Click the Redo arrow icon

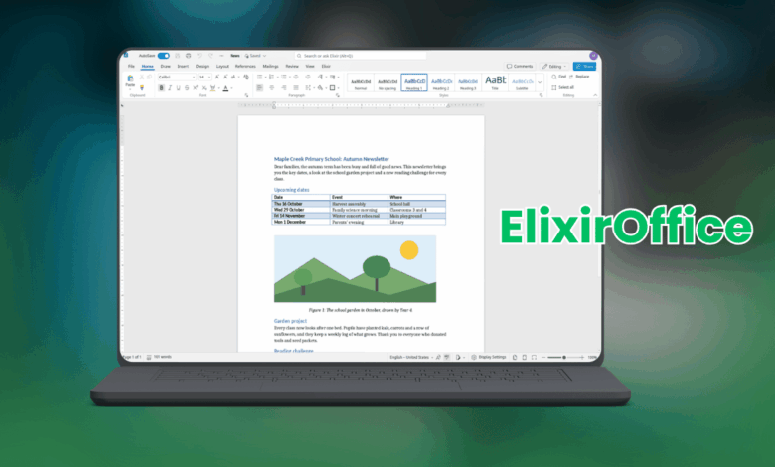[210, 56]
